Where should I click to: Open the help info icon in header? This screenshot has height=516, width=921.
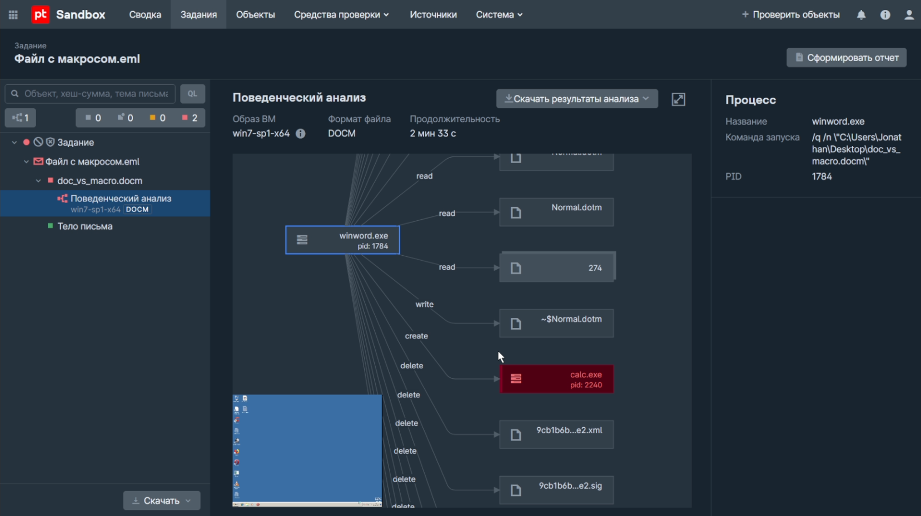885,15
